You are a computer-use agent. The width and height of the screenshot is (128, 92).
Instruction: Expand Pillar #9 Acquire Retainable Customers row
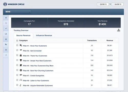pos(17,85)
